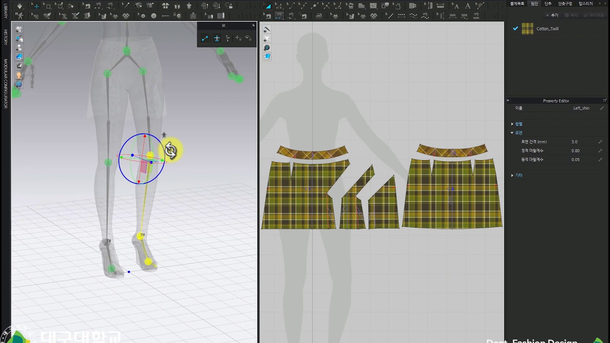610x343 pixels.
Task: Select the Edit Pattern tool
Action: 278,6
